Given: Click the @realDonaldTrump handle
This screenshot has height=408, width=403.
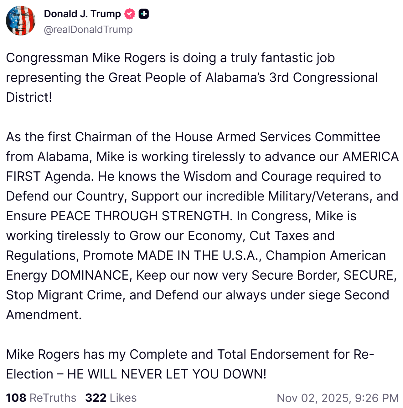Looking at the screenshot, I should point(88,30).
